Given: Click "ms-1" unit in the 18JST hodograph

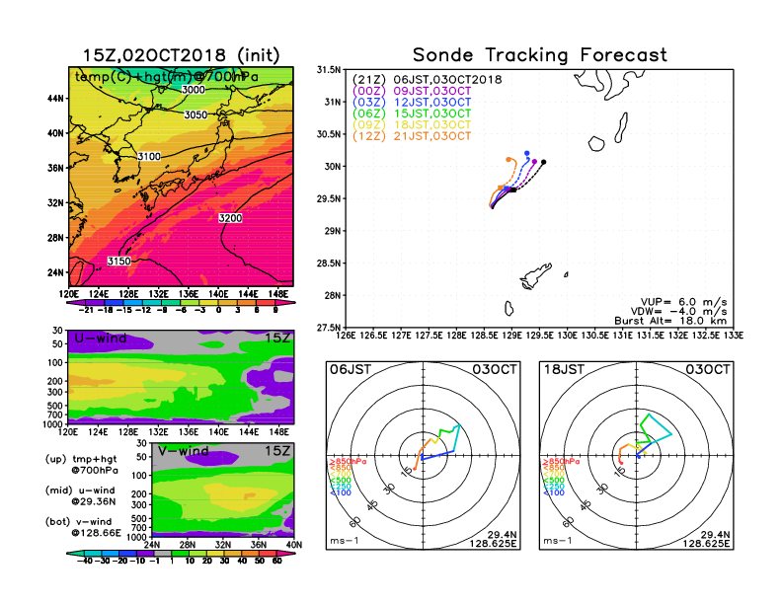Looking at the screenshot, I should pos(558,541).
